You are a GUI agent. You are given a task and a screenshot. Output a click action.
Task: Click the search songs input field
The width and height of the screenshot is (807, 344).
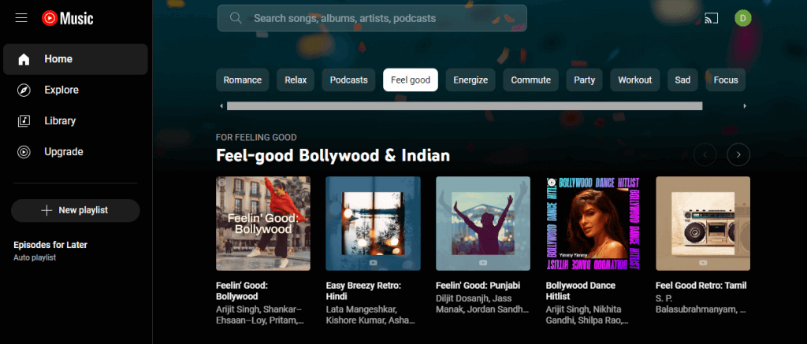[372, 18]
